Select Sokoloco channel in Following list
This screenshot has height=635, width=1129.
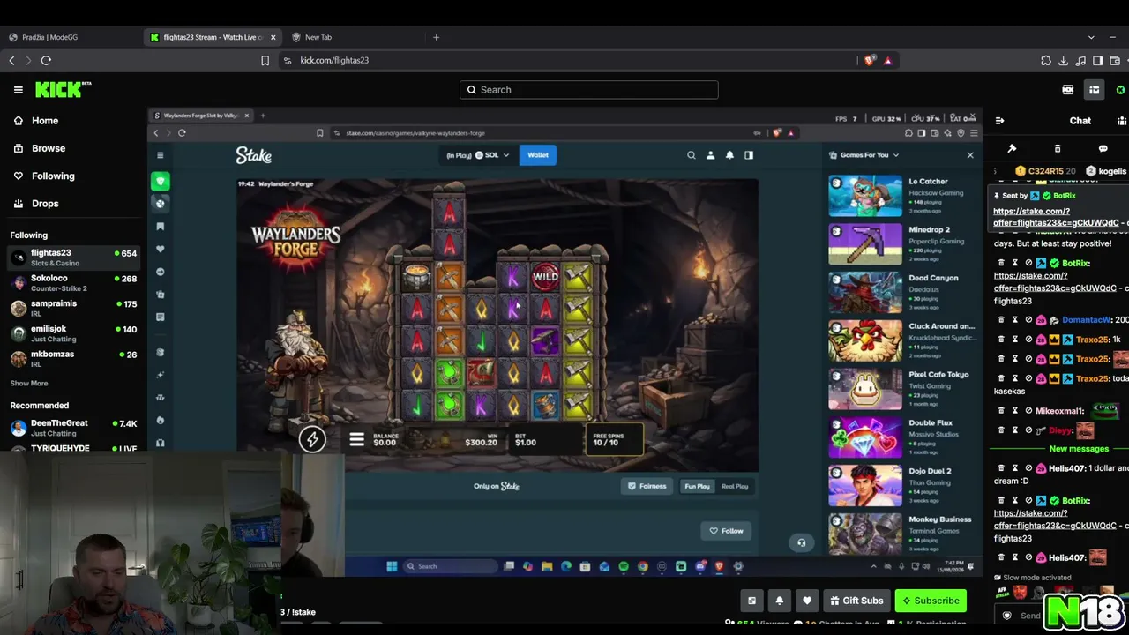click(73, 282)
